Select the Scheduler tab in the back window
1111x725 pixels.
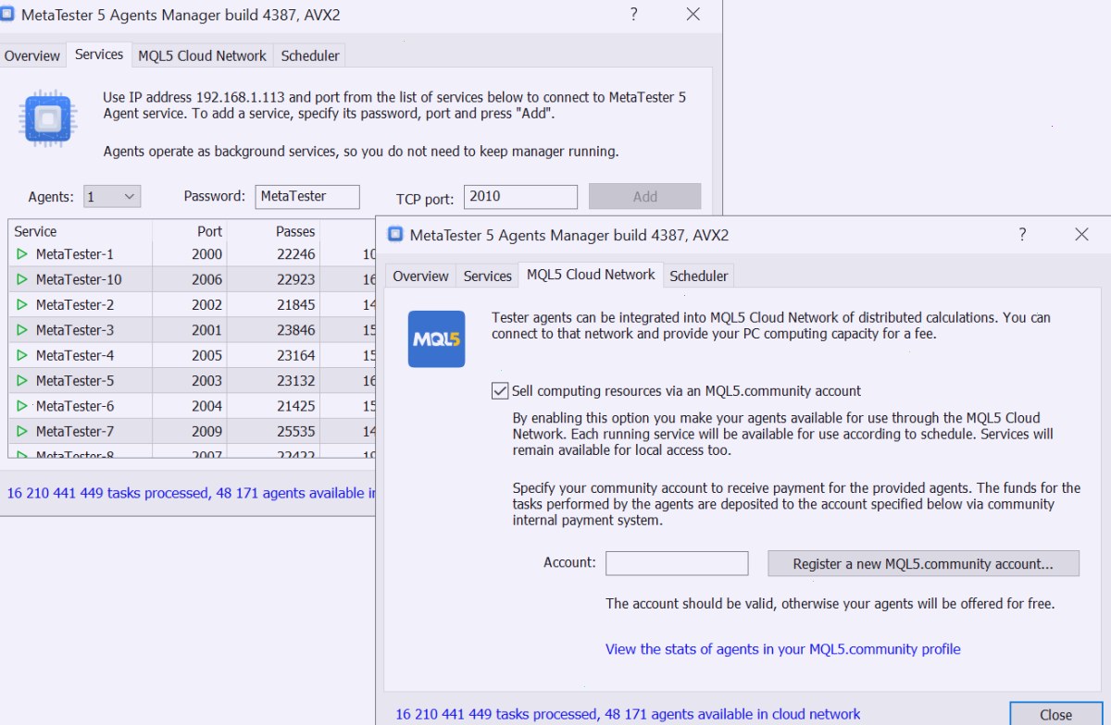click(310, 55)
